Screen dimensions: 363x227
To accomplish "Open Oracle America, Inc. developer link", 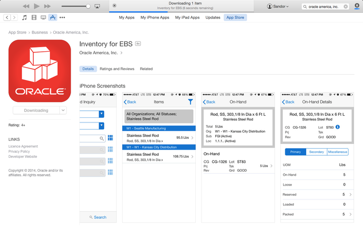I will coord(99,53).
